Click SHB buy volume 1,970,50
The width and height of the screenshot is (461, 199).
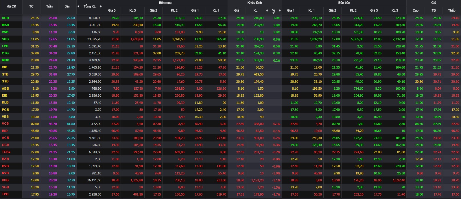(178, 39)
